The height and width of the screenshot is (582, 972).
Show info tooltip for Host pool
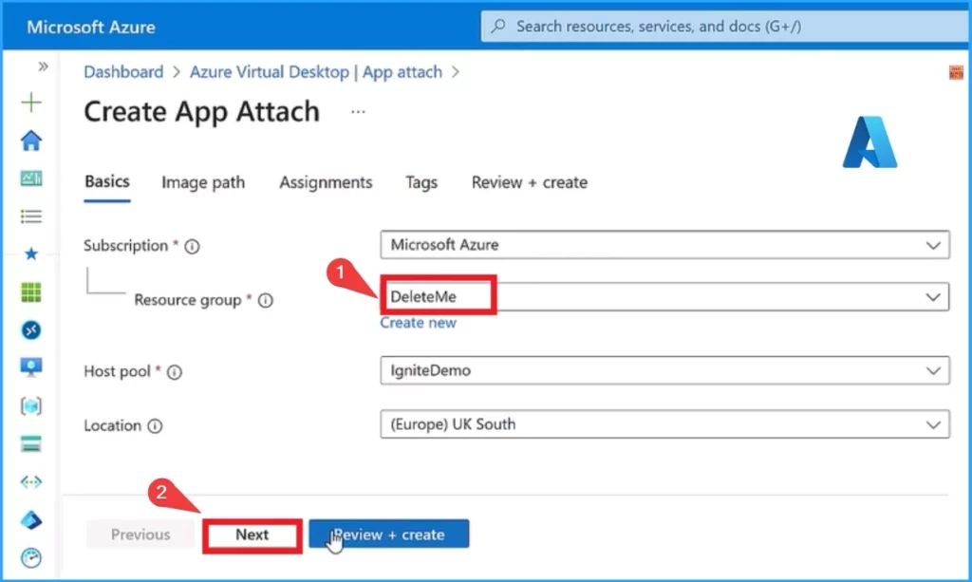coord(175,372)
